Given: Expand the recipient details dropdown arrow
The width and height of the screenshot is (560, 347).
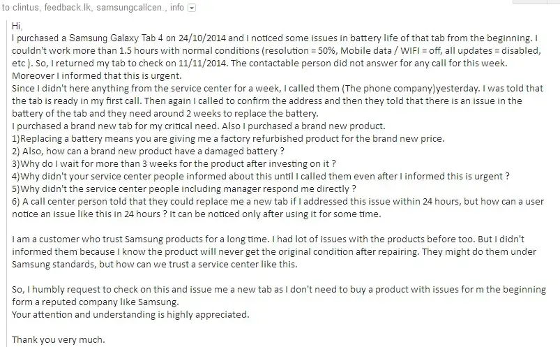Looking at the screenshot, I should (x=192, y=8).
